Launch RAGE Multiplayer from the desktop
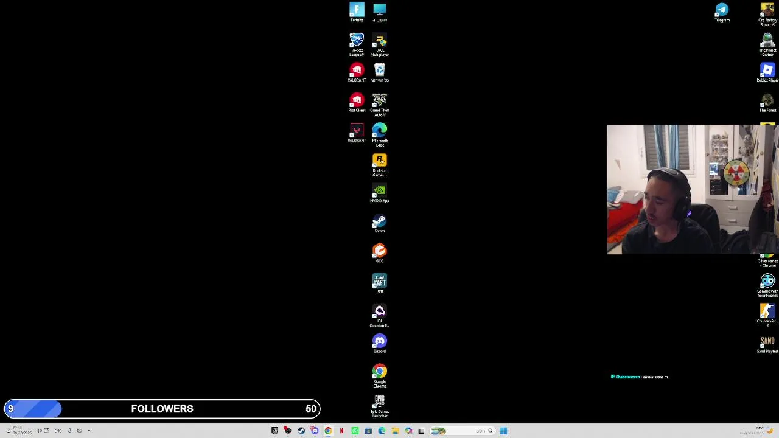 (380, 45)
